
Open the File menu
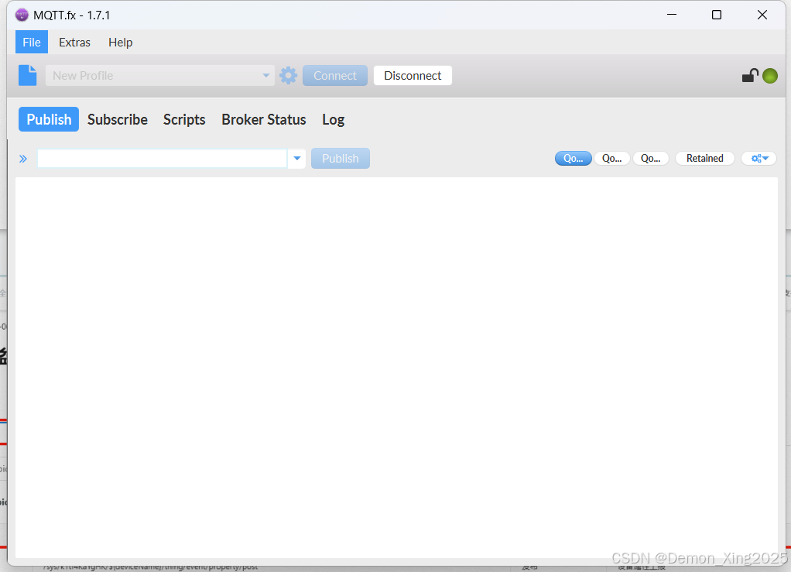[x=31, y=43]
